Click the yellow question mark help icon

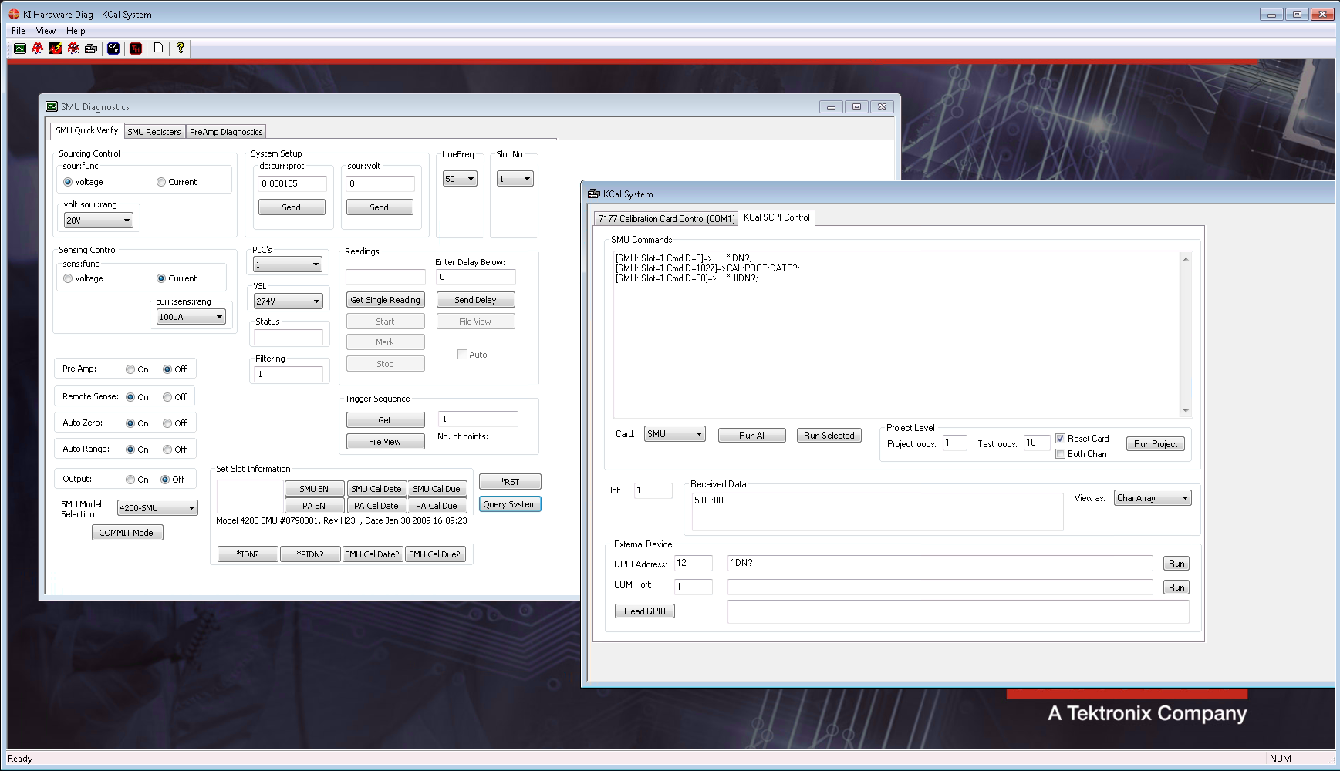(x=181, y=48)
